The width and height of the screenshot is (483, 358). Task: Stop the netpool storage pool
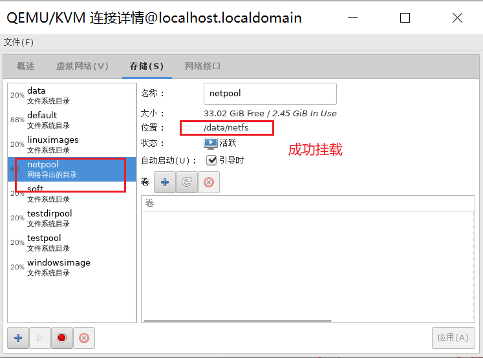pyautogui.click(x=62, y=338)
